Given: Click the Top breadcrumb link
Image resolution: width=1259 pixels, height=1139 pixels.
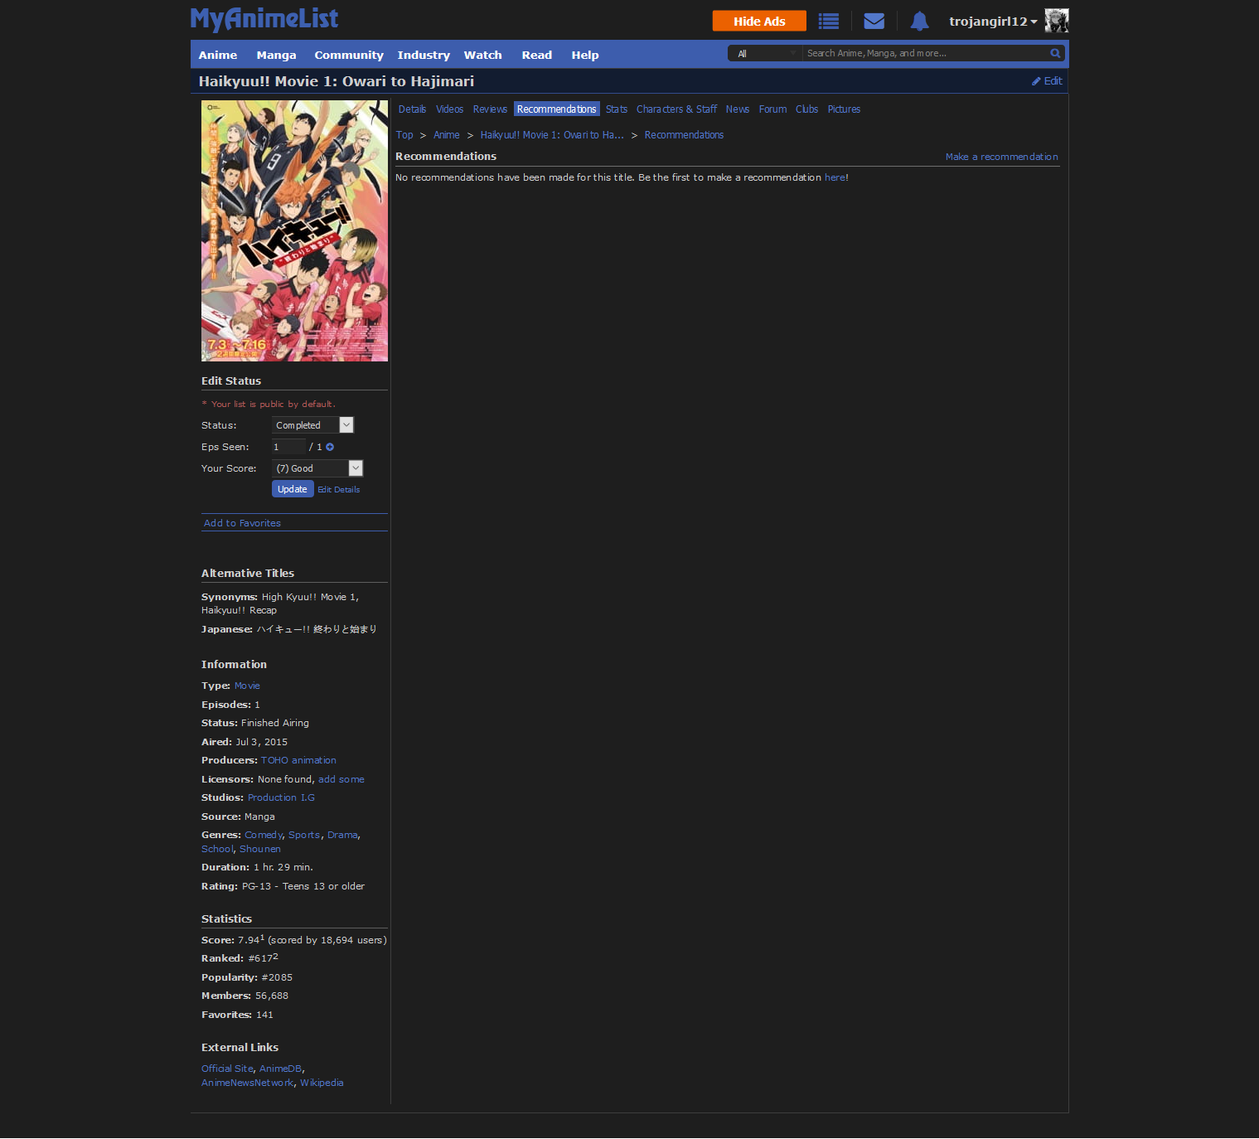Looking at the screenshot, I should coord(404,135).
